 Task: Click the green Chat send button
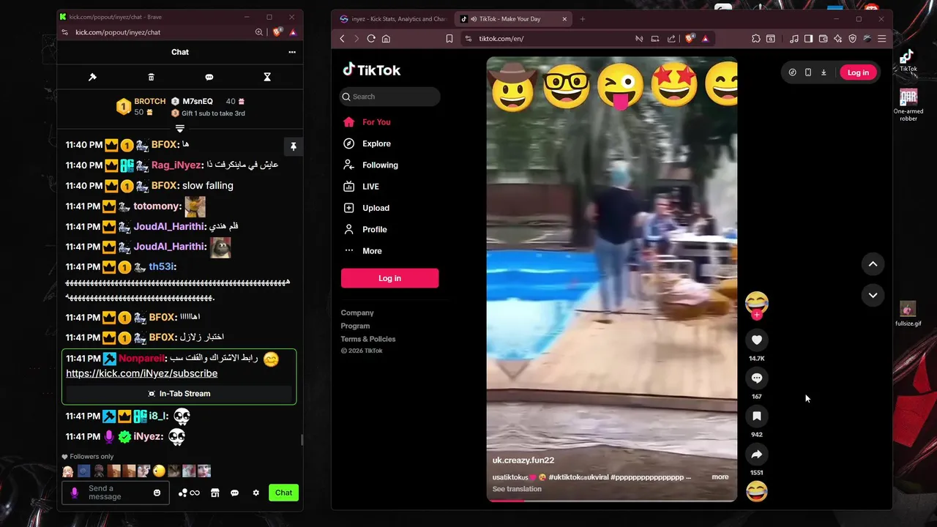tap(283, 493)
